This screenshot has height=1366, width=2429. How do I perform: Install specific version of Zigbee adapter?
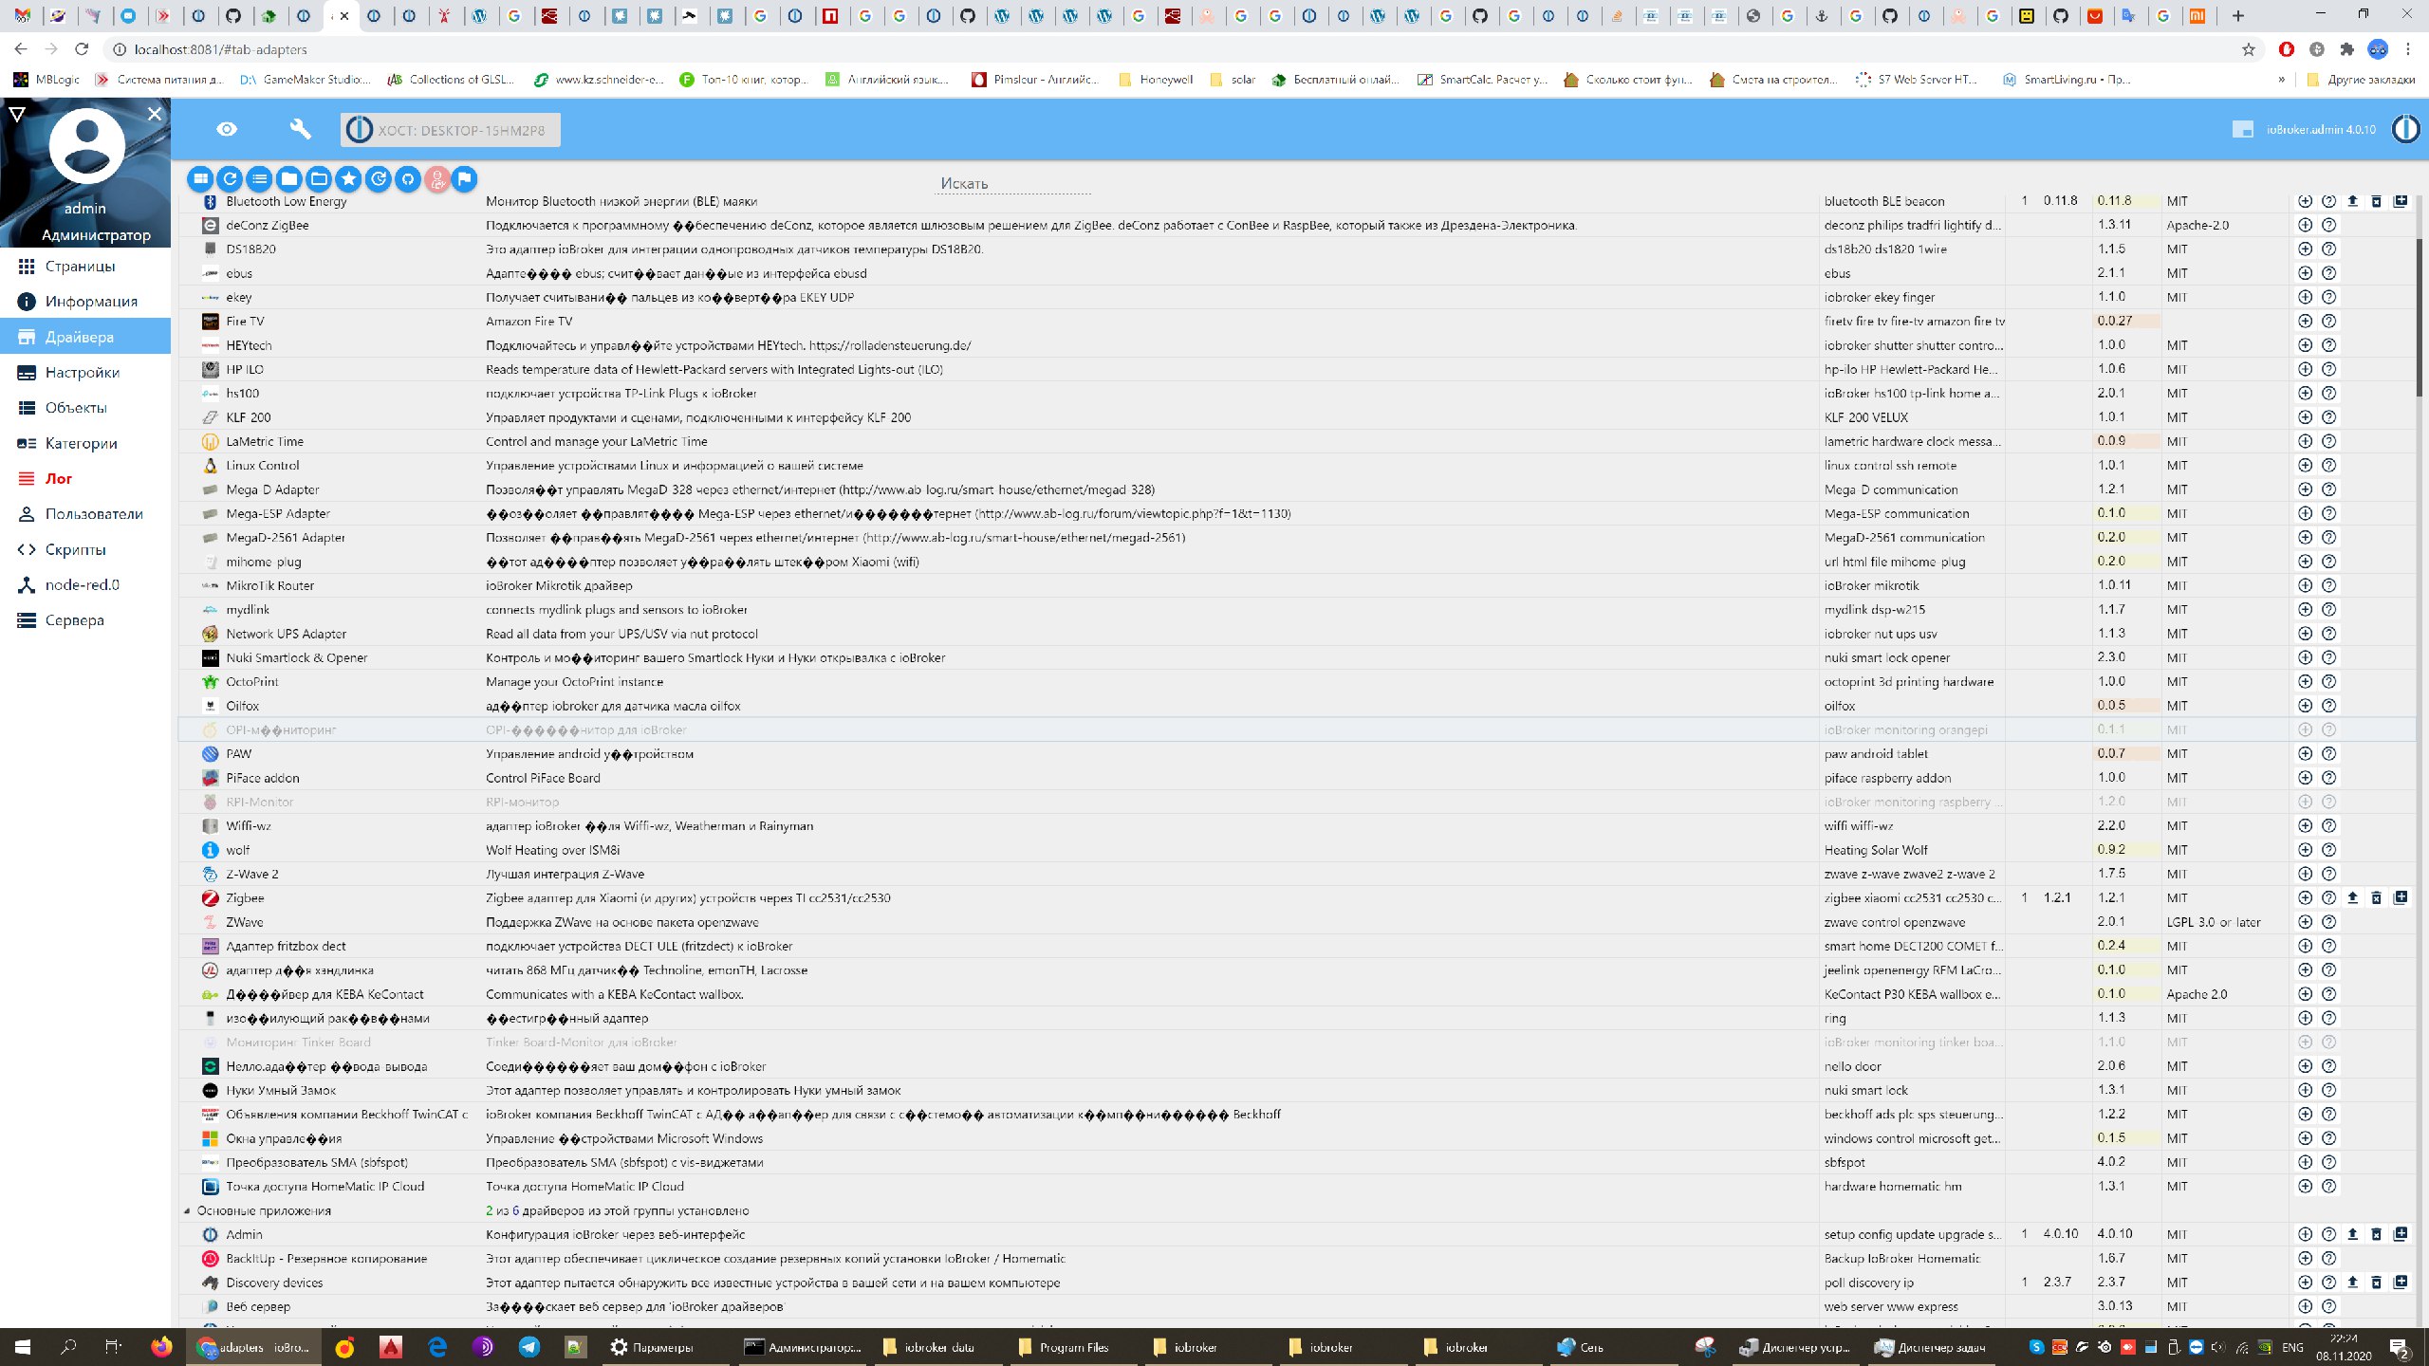coord(2401,897)
